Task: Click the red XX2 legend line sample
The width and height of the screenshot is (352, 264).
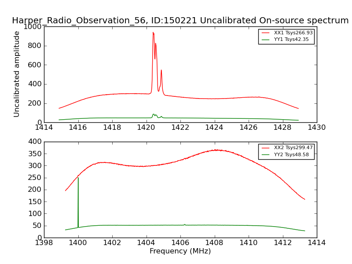Action: click(x=267, y=148)
